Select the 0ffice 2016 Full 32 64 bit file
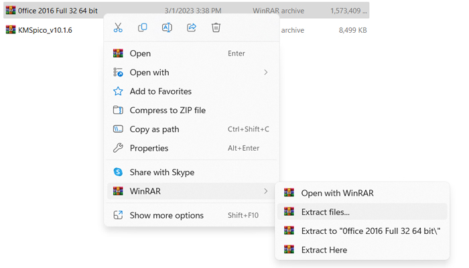The height and width of the screenshot is (268, 469). tap(57, 11)
